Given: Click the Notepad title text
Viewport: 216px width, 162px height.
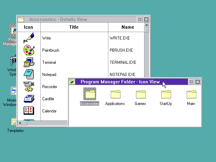Looking at the screenshot, I should (49, 75).
